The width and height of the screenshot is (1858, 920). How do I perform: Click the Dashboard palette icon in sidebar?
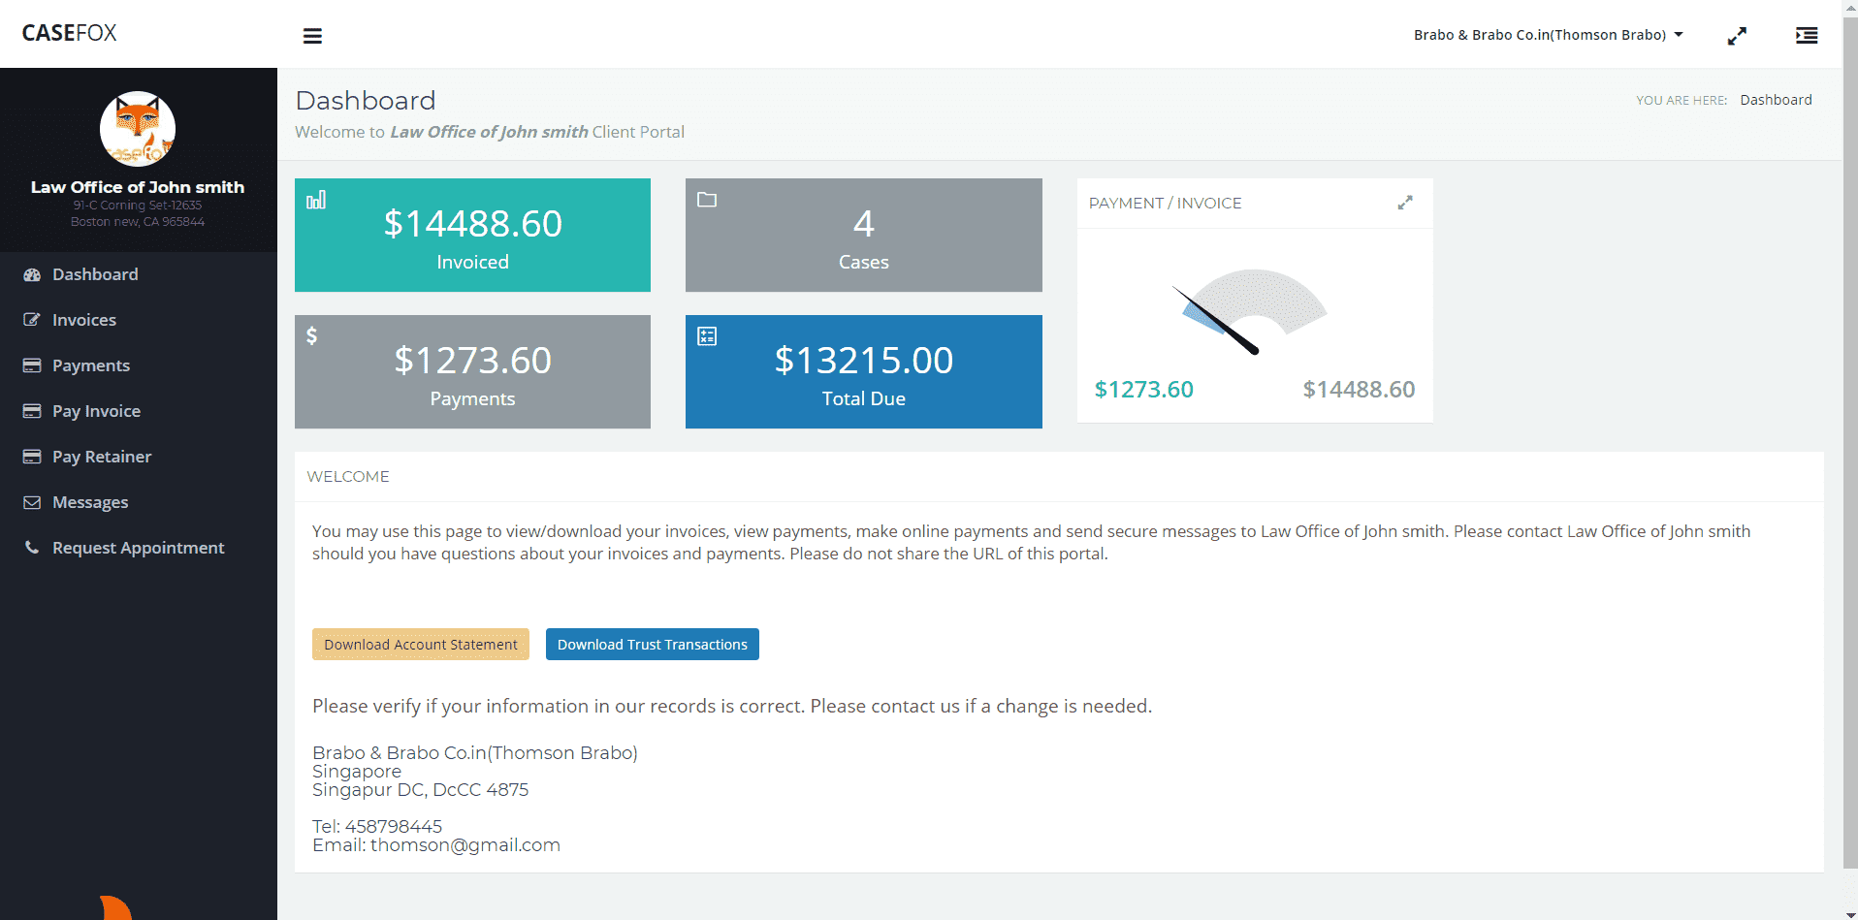click(32, 274)
